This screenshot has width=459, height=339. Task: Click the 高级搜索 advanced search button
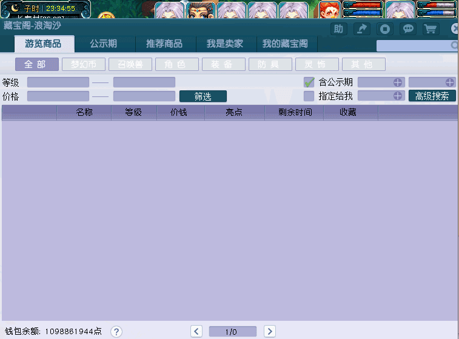[x=432, y=96]
